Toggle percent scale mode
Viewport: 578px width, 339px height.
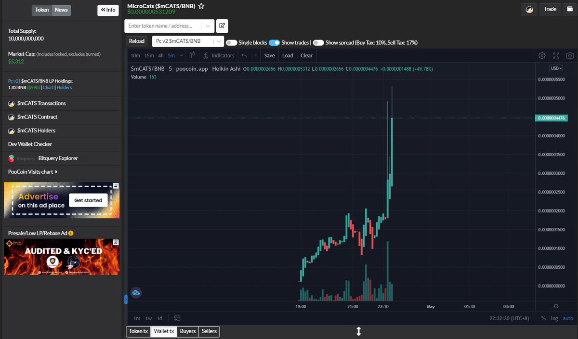pos(543,318)
